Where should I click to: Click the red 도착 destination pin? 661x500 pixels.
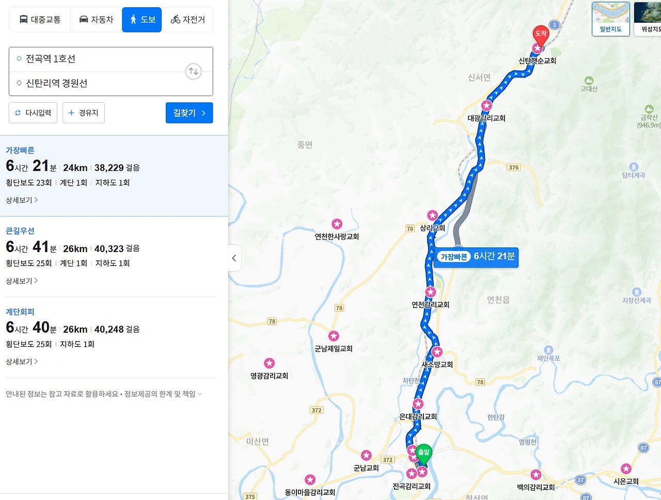(541, 35)
